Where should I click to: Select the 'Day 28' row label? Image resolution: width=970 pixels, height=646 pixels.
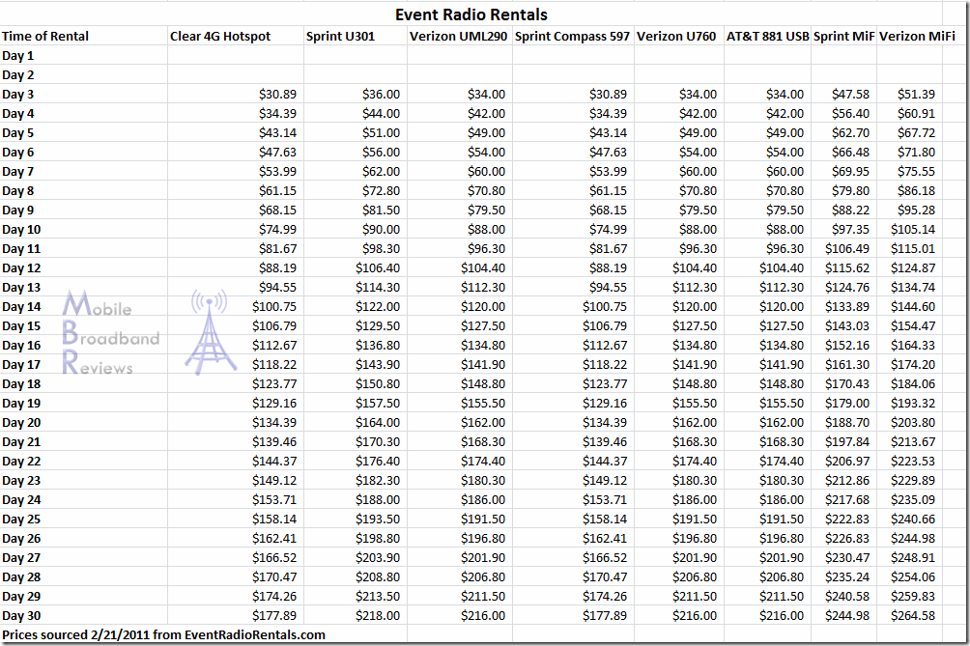tap(21, 576)
